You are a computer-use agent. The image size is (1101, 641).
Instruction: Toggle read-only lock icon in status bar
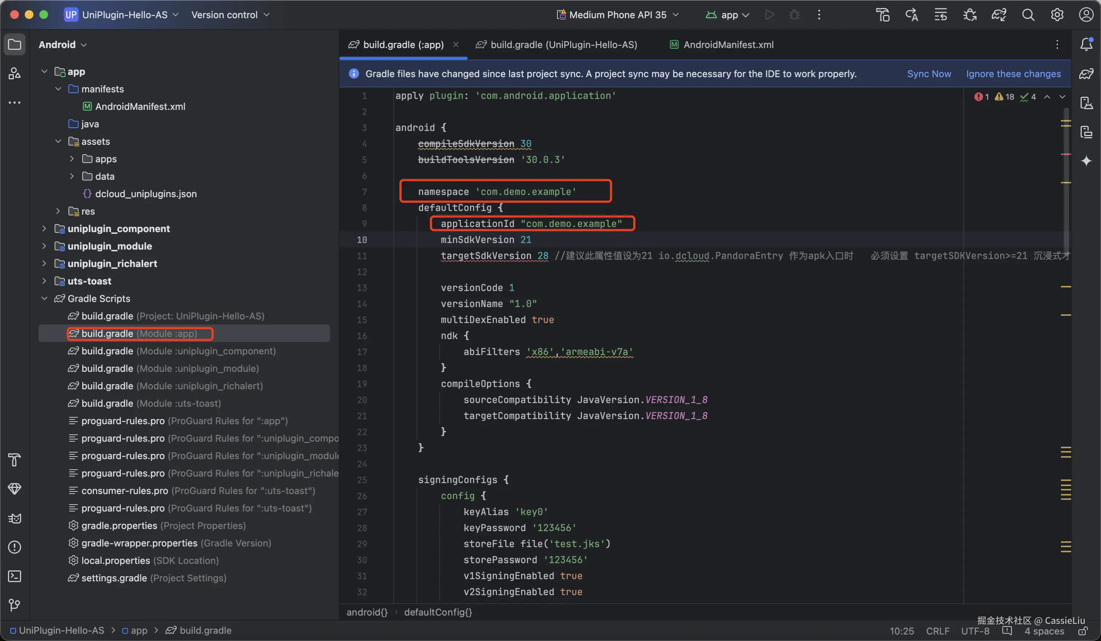pos(1083,632)
